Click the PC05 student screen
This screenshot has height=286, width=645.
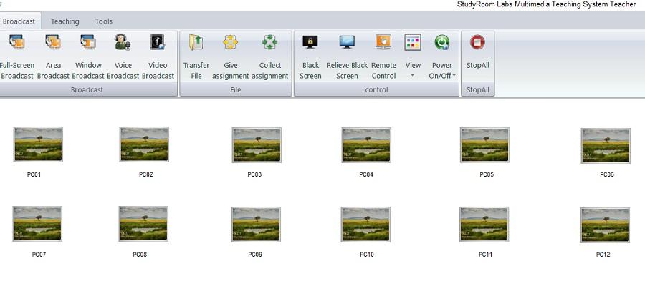point(484,144)
